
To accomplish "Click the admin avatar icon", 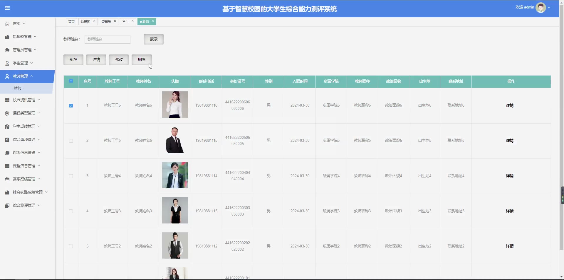I will point(540,8).
